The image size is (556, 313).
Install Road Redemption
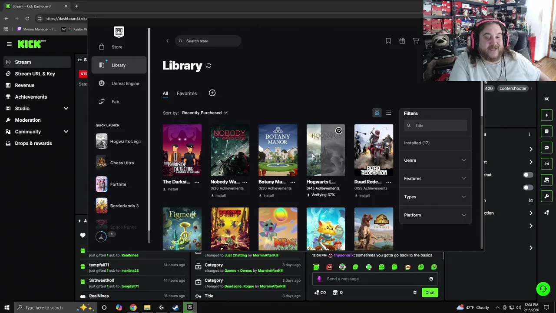tap(362, 196)
